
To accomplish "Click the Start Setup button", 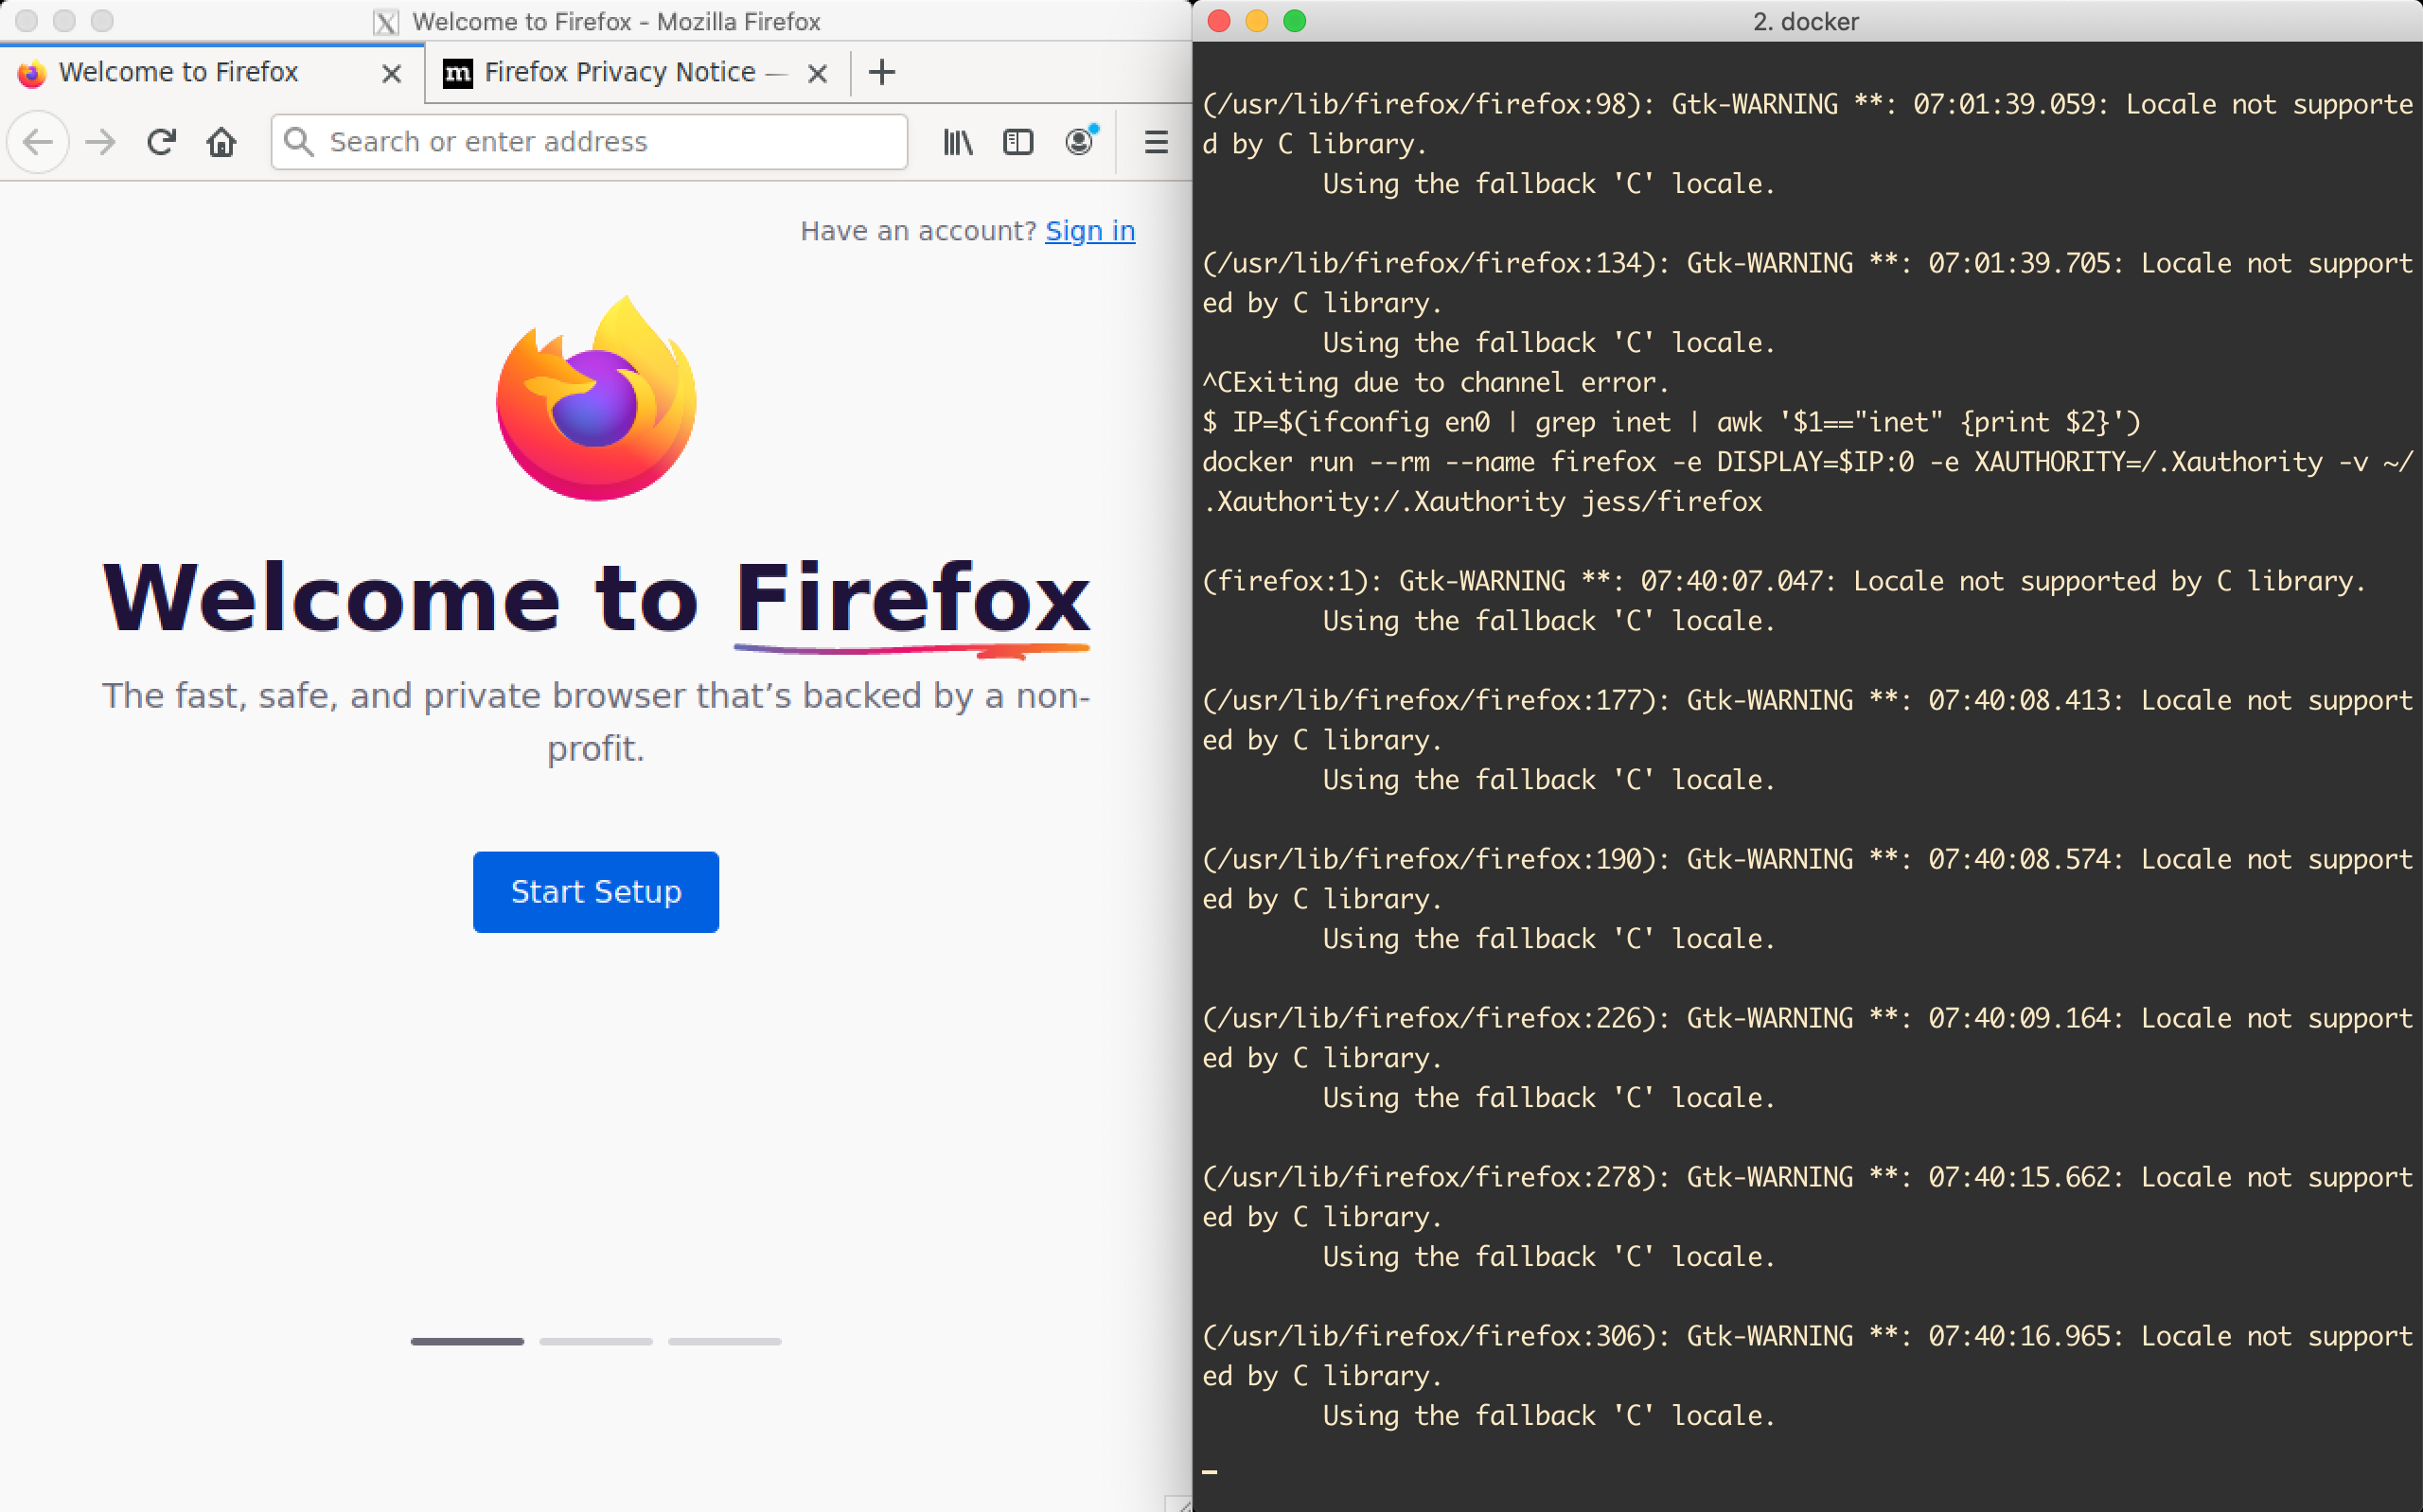I will point(595,891).
